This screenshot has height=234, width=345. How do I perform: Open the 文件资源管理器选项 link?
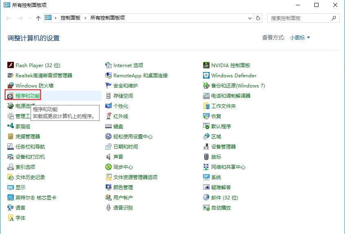(135, 177)
